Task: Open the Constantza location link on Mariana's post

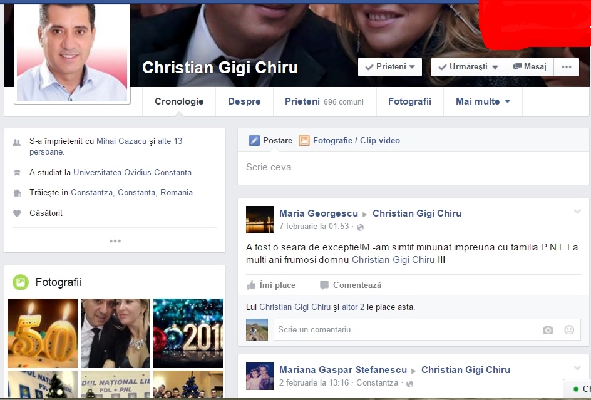Action: (377, 382)
